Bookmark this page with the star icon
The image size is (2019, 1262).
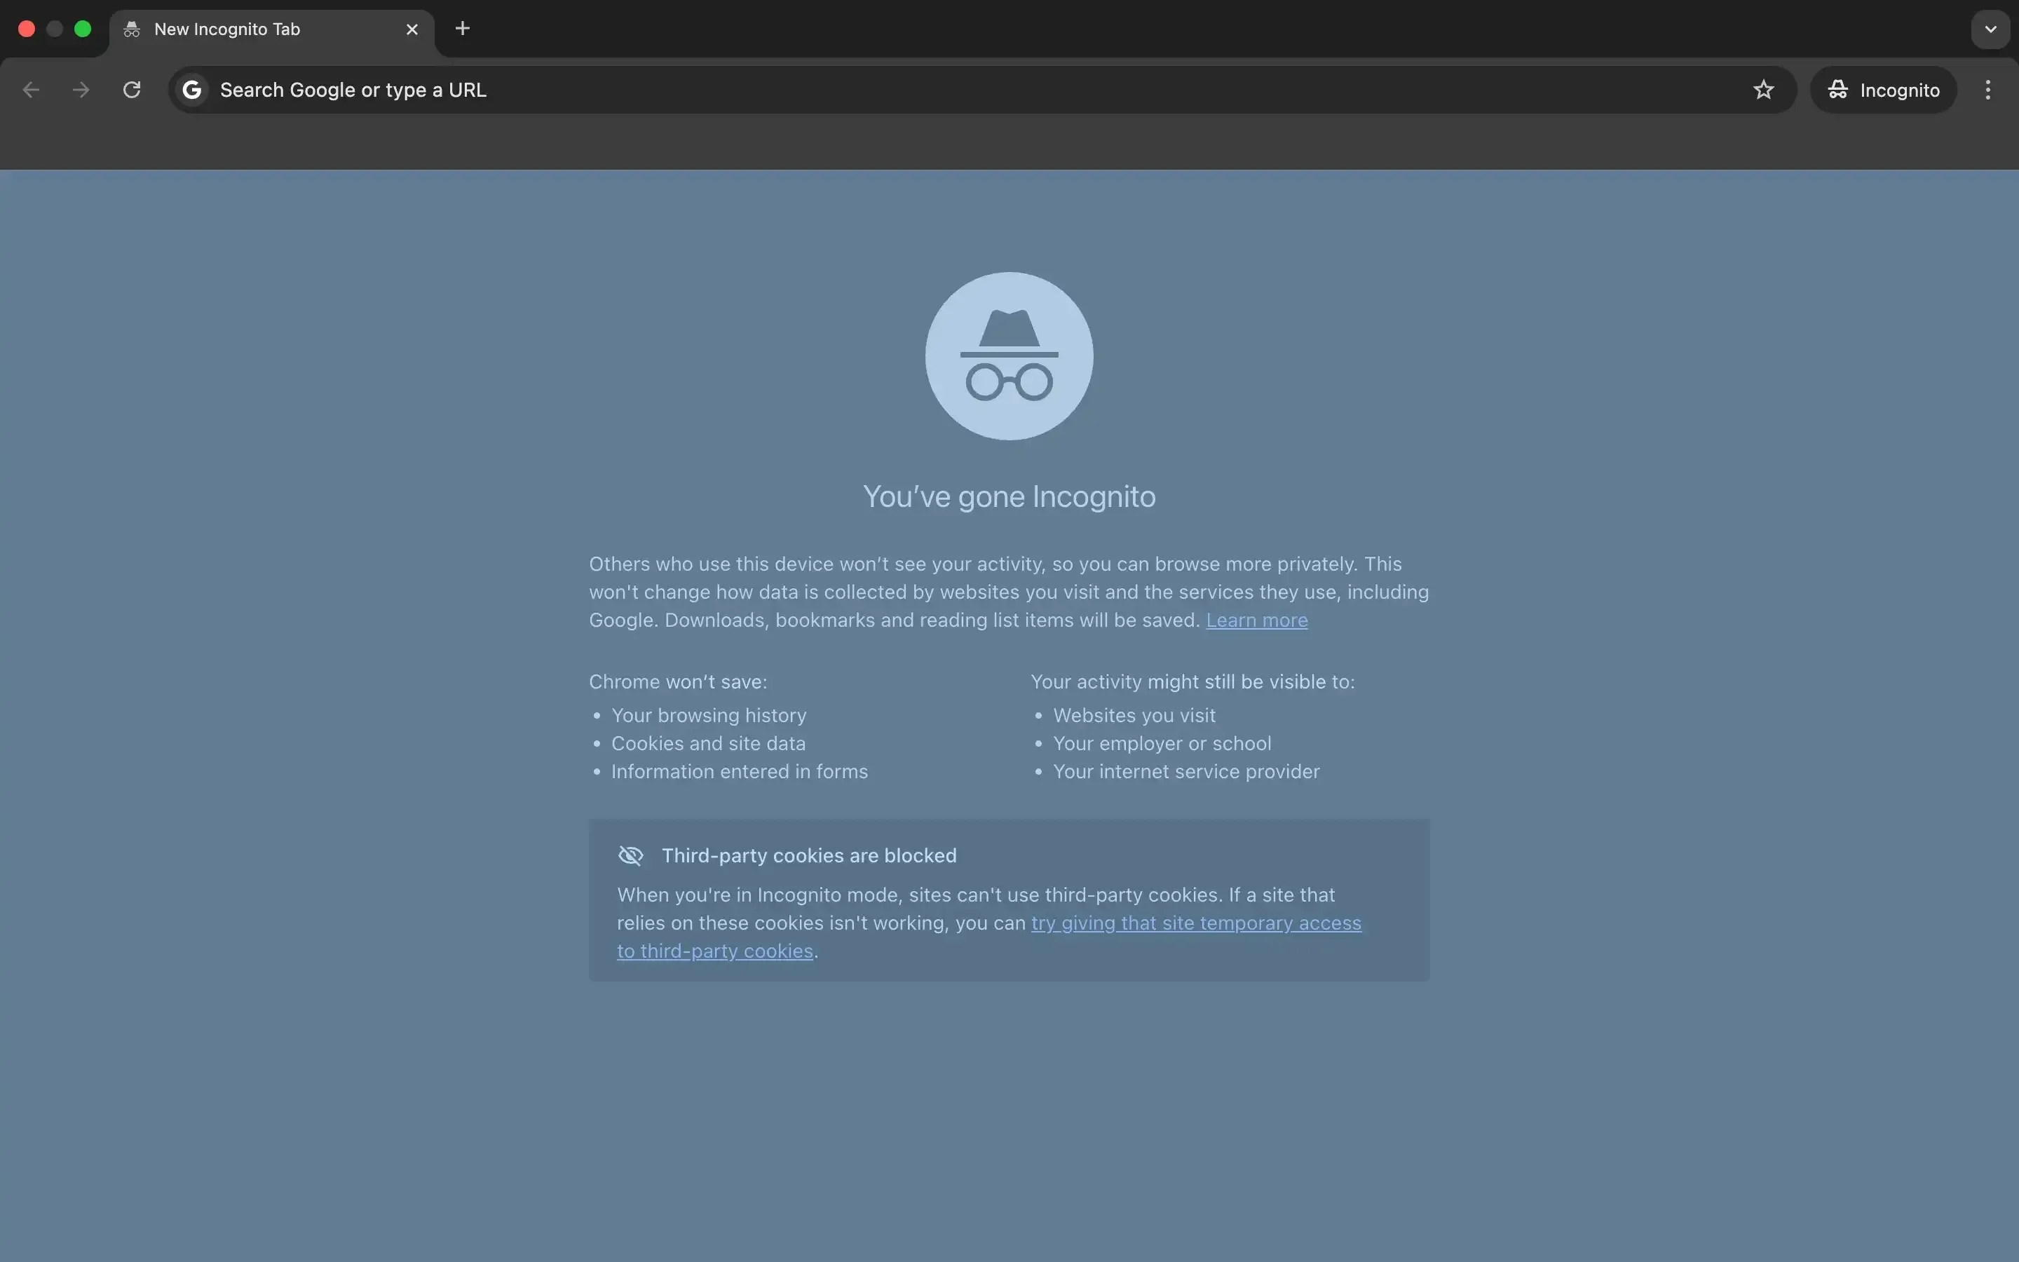(x=1764, y=89)
